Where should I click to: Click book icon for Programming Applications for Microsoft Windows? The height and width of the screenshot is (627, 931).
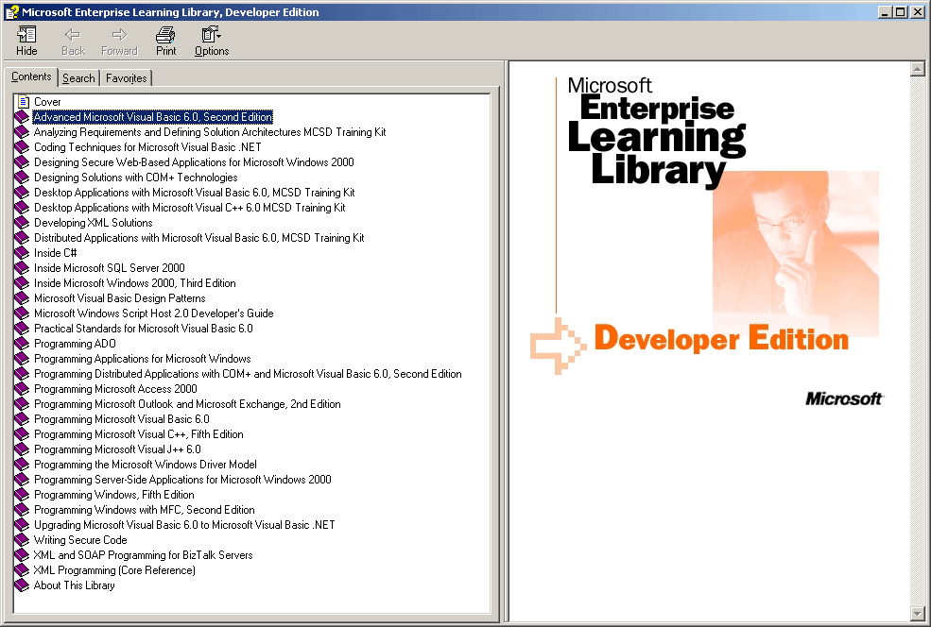[22, 359]
